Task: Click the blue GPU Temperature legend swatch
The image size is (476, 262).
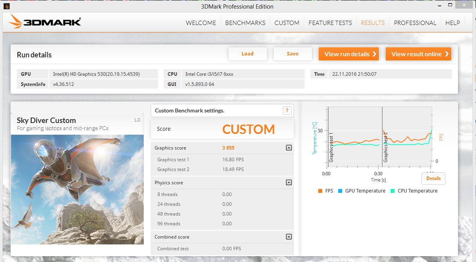Action: (340, 191)
